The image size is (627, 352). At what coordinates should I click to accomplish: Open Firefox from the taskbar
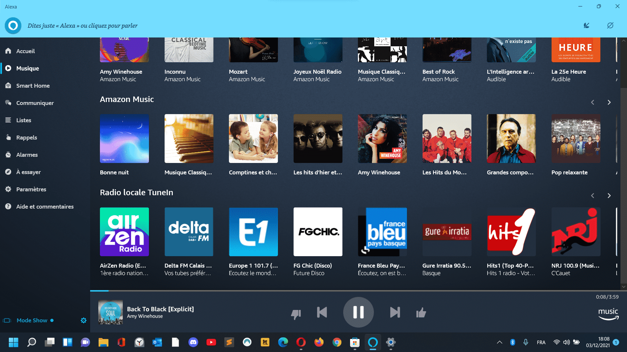click(319, 342)
